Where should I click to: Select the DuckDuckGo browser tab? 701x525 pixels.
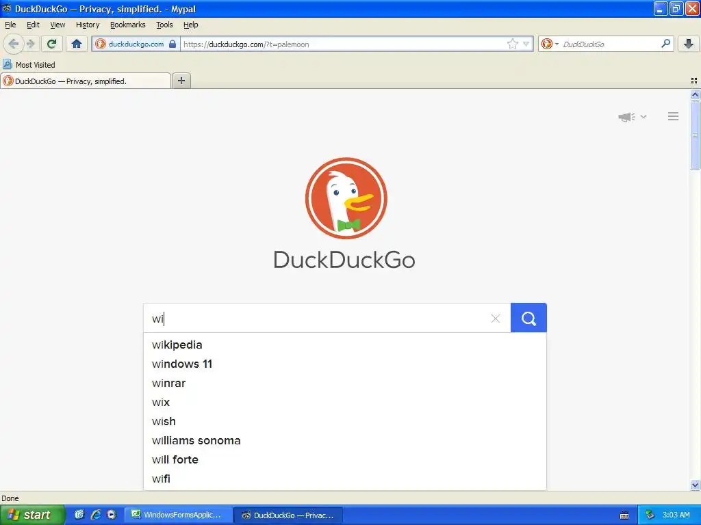(x=86, y=81)
